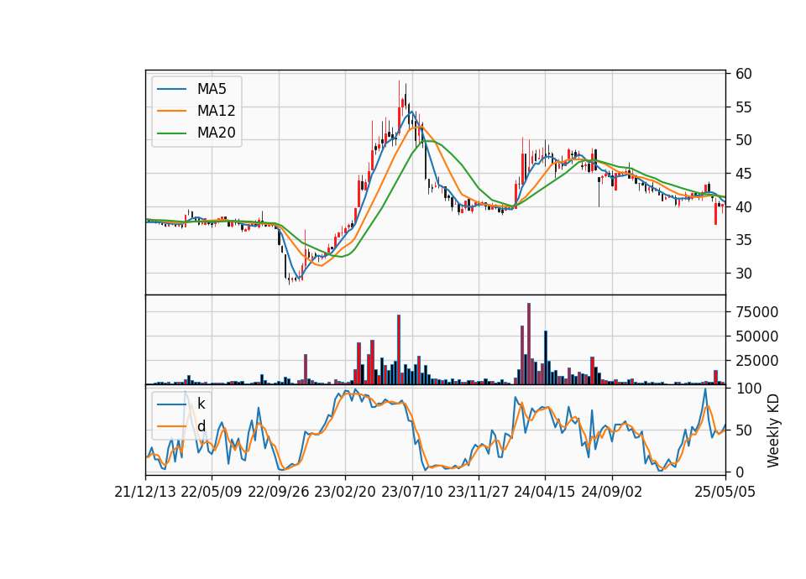Click the Weekly KD axis title
806x579 pixels.
773,430
